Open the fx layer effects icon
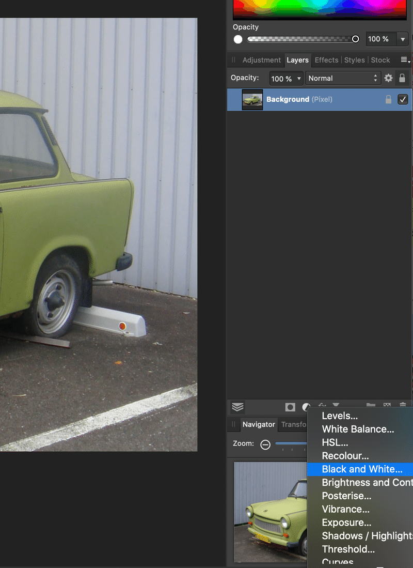 click(322, 405)
